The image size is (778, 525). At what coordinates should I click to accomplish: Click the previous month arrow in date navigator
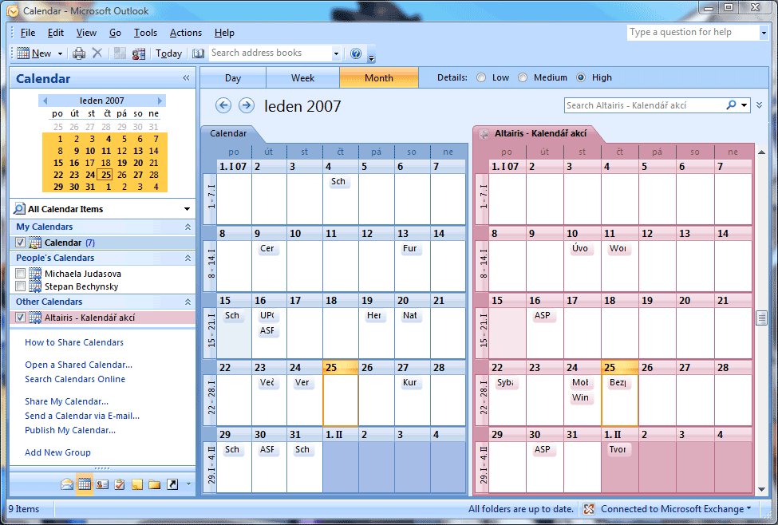pos(45,101)
